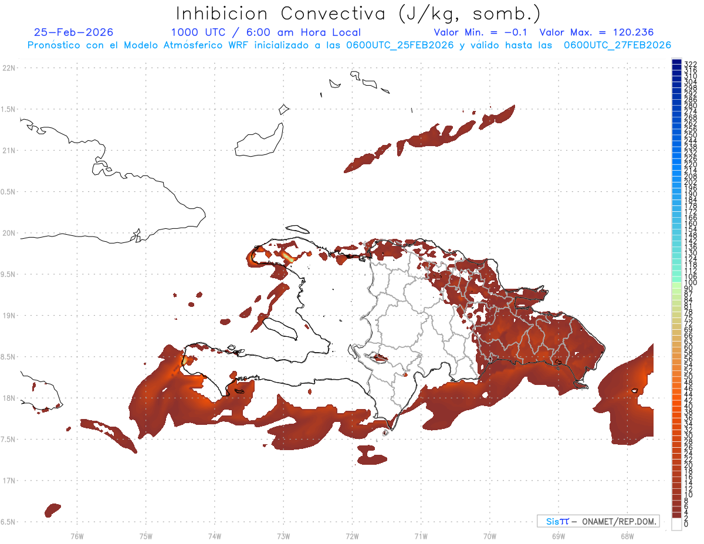Click the latitude label '20N'
This screenshot has height=544, width=704.
[9, 233]
